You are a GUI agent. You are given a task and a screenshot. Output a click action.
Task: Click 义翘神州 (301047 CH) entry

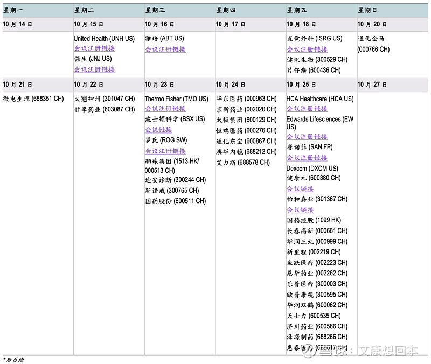coord(105,99)
